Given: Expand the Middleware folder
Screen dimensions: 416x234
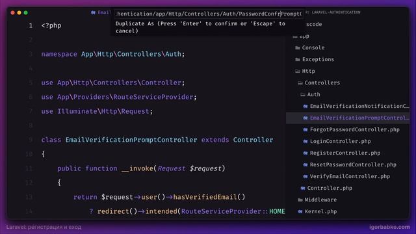Looking at the screenshot, I should [x=320, y=200].
